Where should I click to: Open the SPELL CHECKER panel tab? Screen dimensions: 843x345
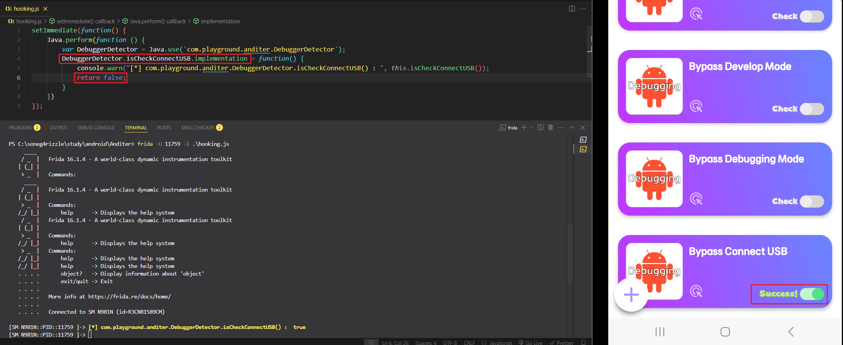(x=202, y=128)
